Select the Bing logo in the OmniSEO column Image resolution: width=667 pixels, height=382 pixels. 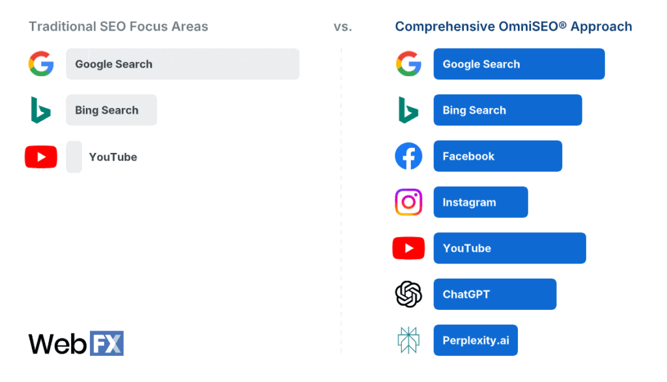[408, 110]
